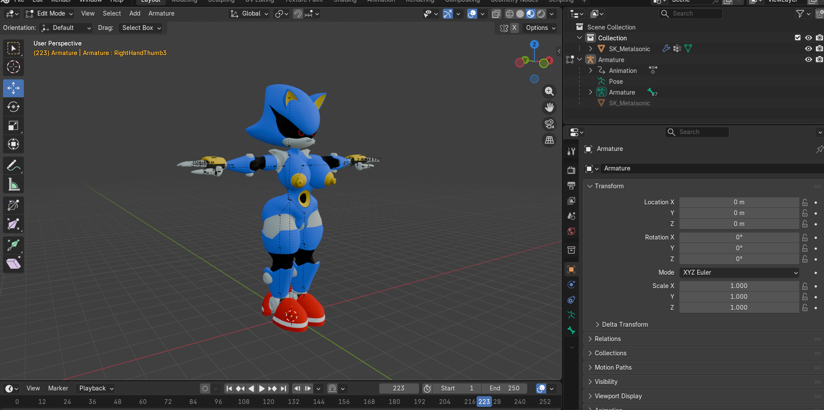Open the Bone properties tab

point(571,330)
